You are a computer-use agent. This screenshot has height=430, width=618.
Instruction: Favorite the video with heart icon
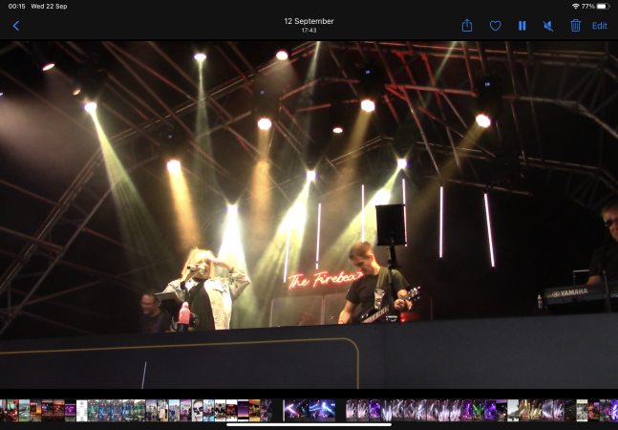tap(496, 26)
